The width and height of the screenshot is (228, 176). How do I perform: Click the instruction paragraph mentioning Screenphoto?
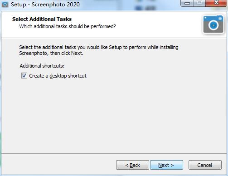click(x=99, y=50)
